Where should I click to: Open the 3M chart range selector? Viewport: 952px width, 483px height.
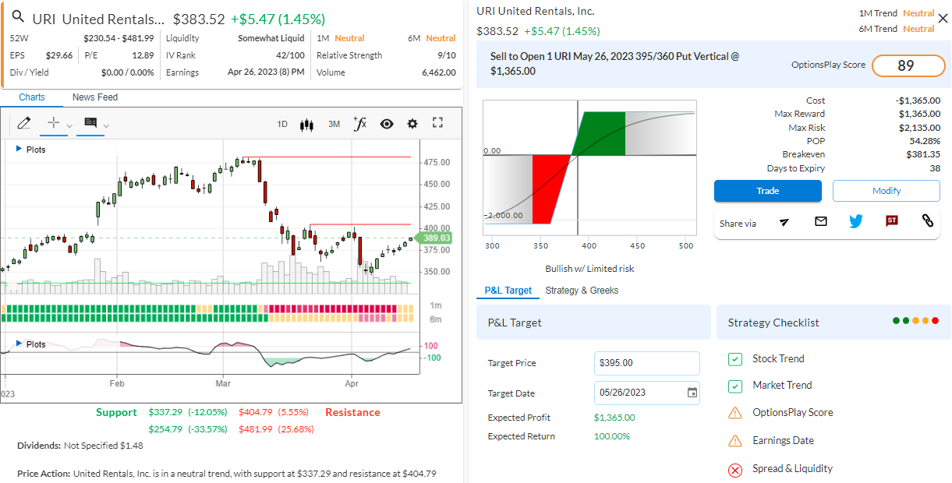[334, 124]
